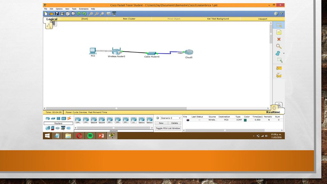The height and width of the screenshot is (184, 327).
Task: Open the Draw Polygon tool dropdown arrow
Action: [284, 53]
